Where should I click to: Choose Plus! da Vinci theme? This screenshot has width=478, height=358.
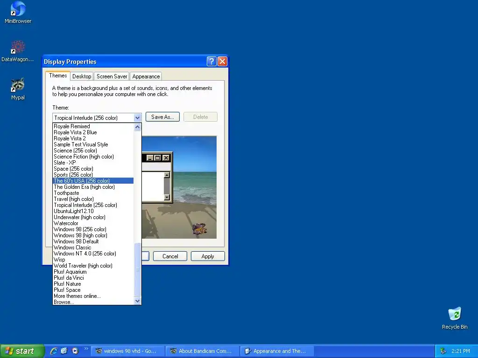tap(93, 278)
